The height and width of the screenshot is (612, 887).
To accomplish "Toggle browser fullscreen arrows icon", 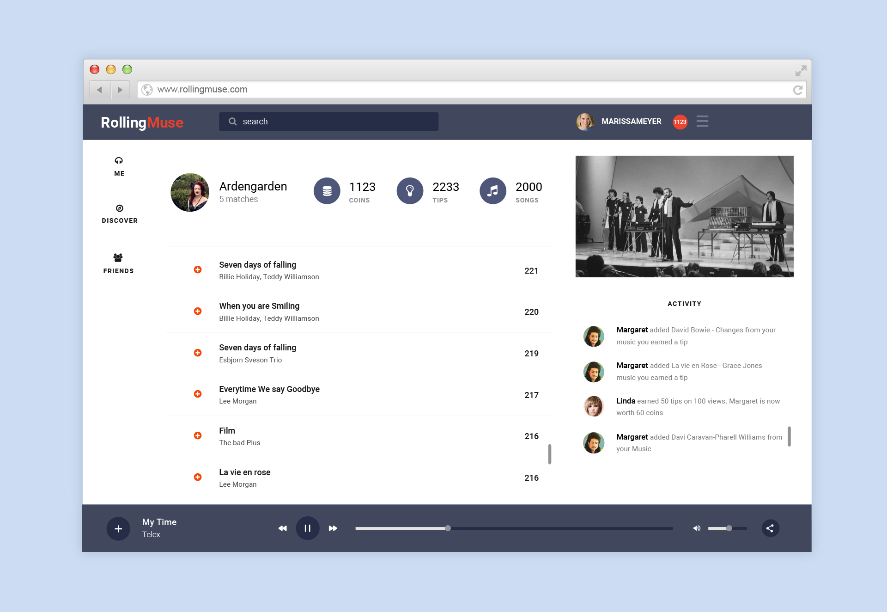I will click(801, 71).
